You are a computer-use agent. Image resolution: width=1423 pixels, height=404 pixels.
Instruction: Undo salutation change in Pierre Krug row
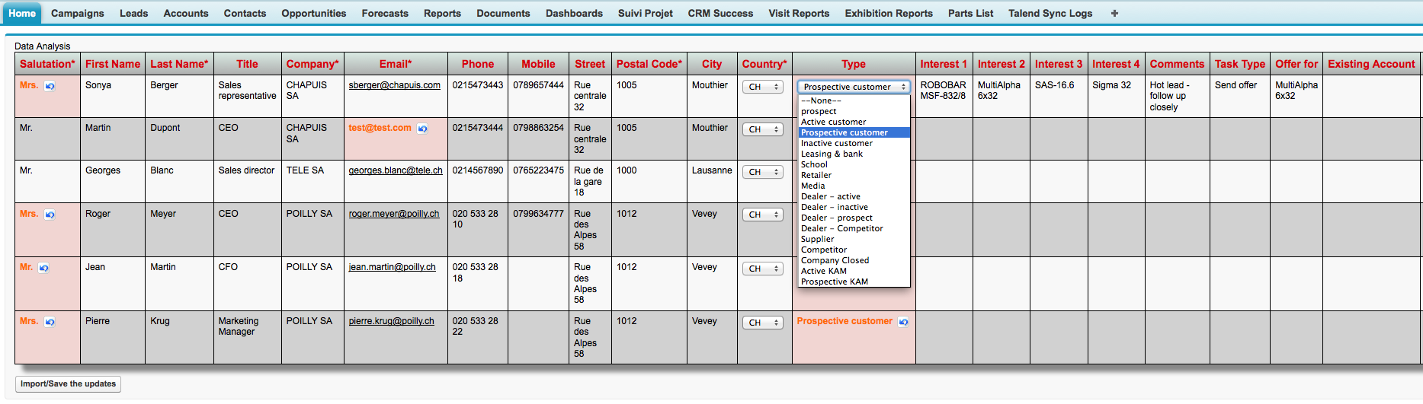(x=50, y=322)
